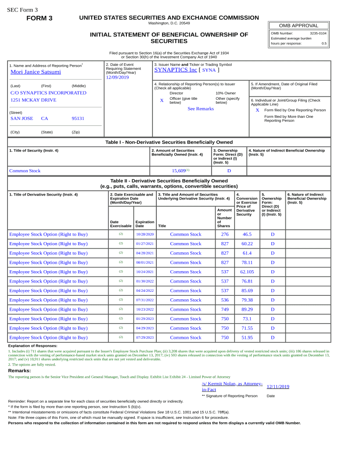The height and width of the screenshot is (450, 338).
Task: Click Common Stock title in the 46.5 price row
Action: click(186, 234)
